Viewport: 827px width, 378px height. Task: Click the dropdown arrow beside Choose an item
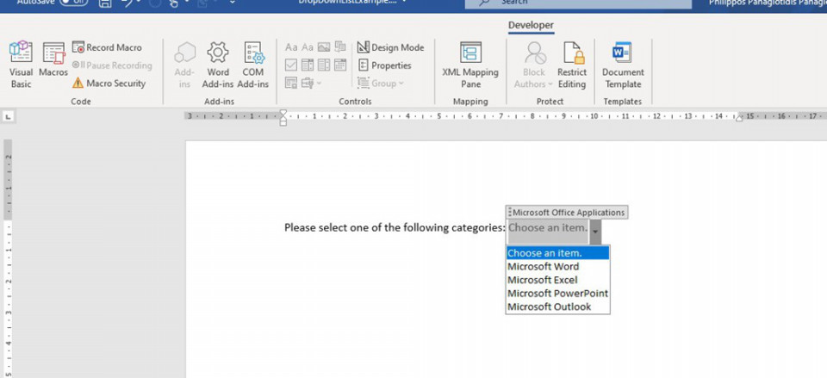(595, 232)
